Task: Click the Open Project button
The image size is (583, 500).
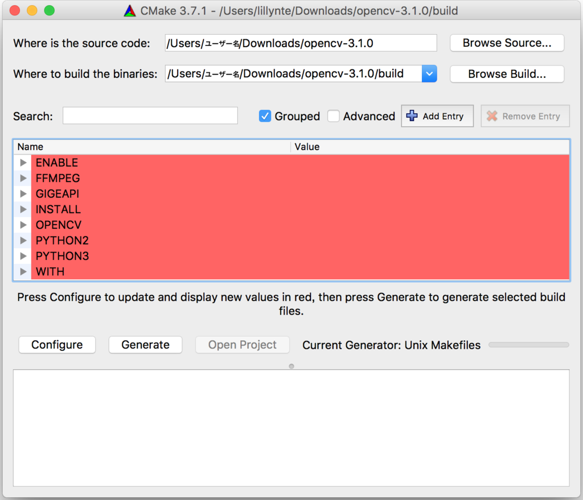Action: (243, 345)
